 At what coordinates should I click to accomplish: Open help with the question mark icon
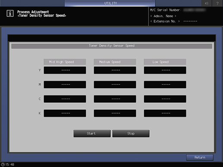(x=217, y=3)
